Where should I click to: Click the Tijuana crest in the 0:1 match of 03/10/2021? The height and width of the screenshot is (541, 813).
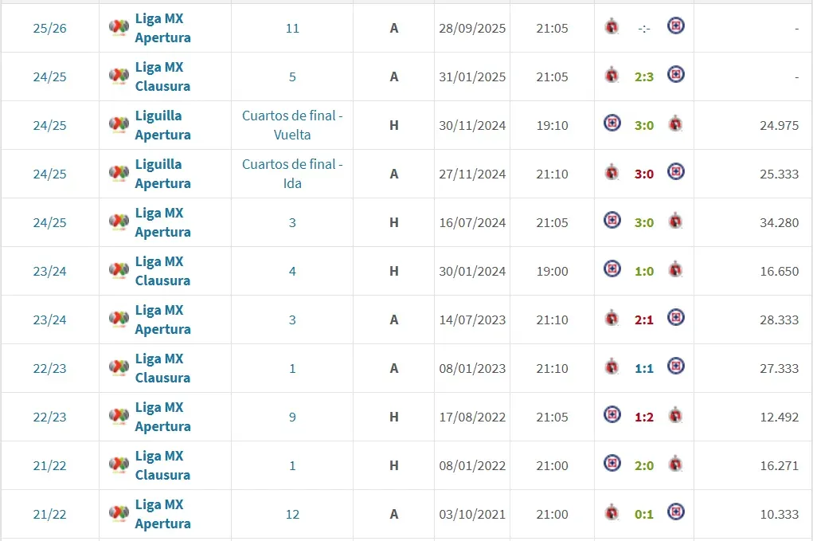coord(612,513)
